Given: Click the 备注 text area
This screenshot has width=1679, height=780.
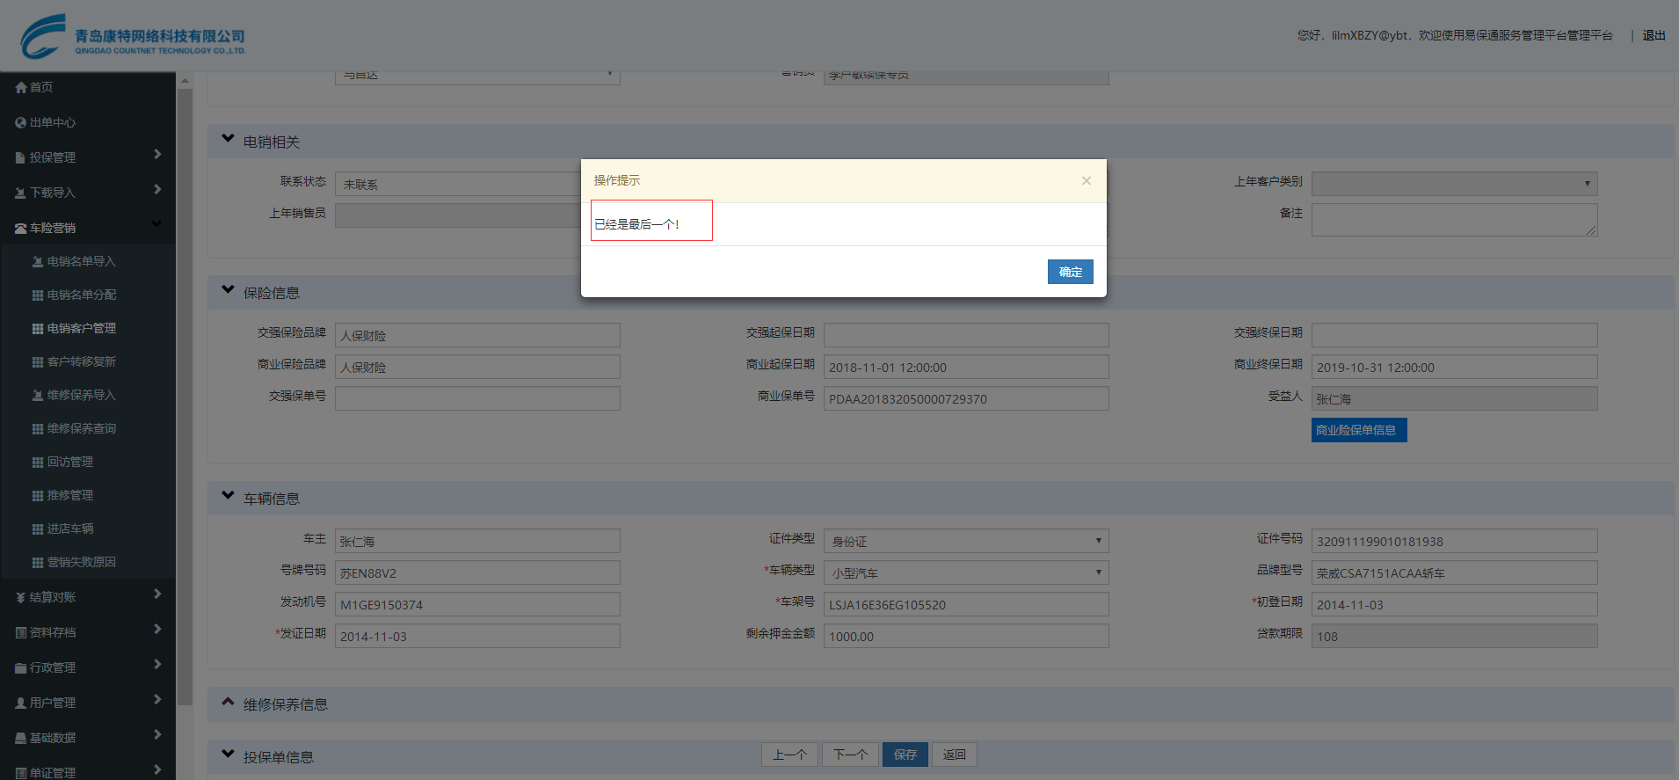Looking at the screenshot, I should [x=1454, y=220].
